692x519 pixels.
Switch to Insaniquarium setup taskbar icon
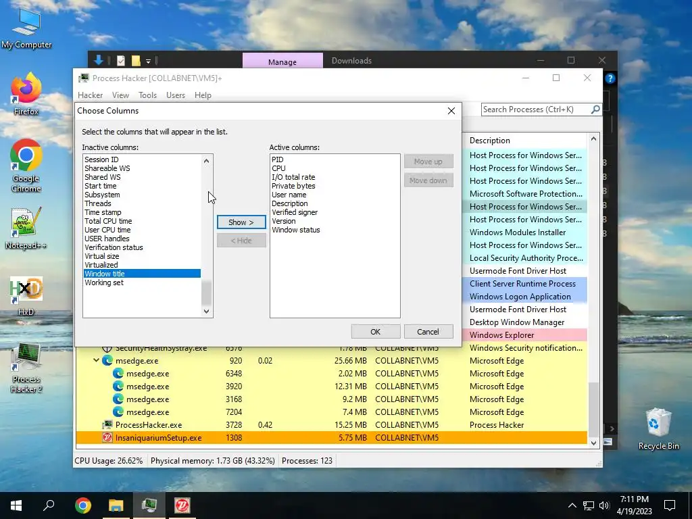pyautogui.click(x=182, y=505)
